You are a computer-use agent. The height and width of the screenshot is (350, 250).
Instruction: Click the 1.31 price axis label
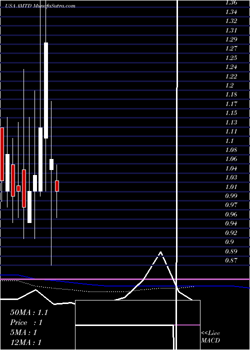[231, 30]
